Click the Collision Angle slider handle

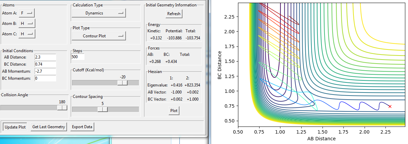tap(62, 108)
